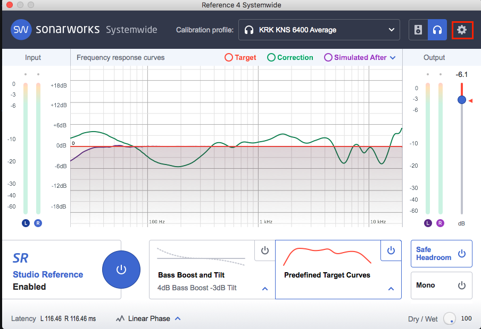This screenshot has width=481, height=329.
Task: Toggle Studio Reference main power button
Action: pyautogui.click(x=121, y=270)
